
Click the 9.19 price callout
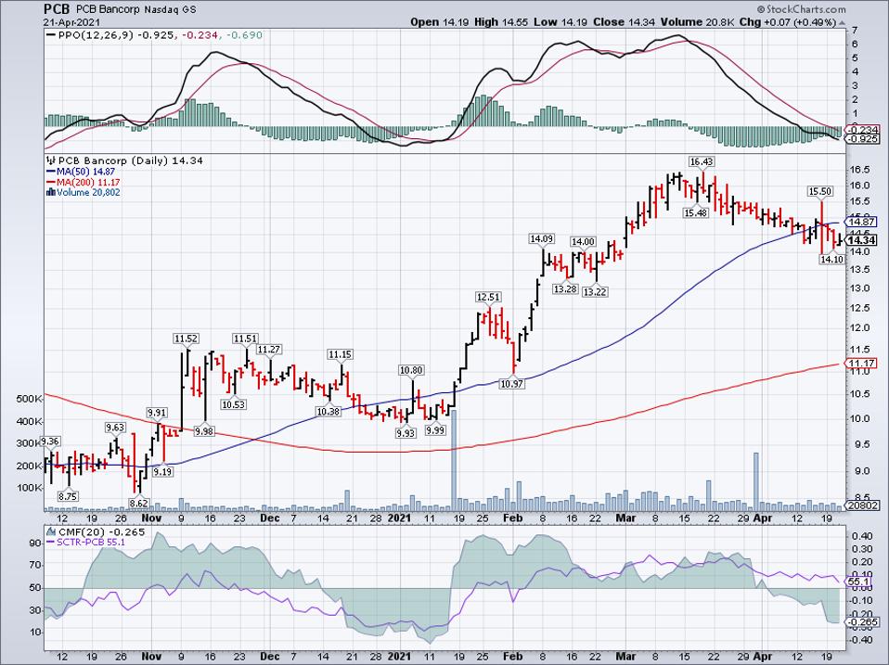[x=162, y=471]
